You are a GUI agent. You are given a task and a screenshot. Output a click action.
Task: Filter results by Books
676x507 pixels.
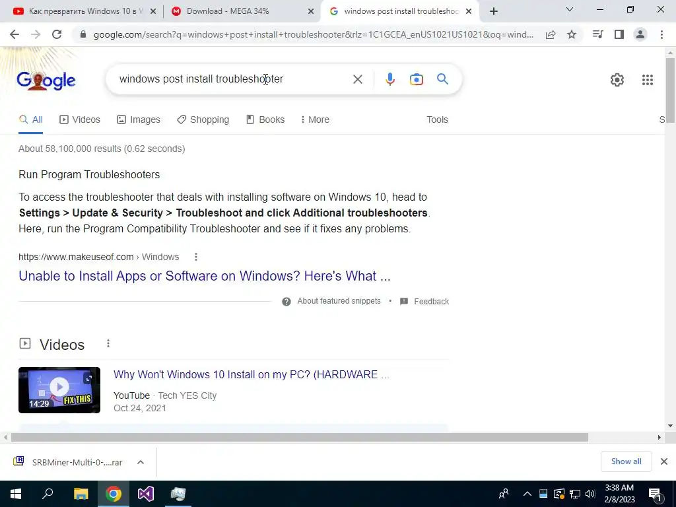tap(265, 120)
